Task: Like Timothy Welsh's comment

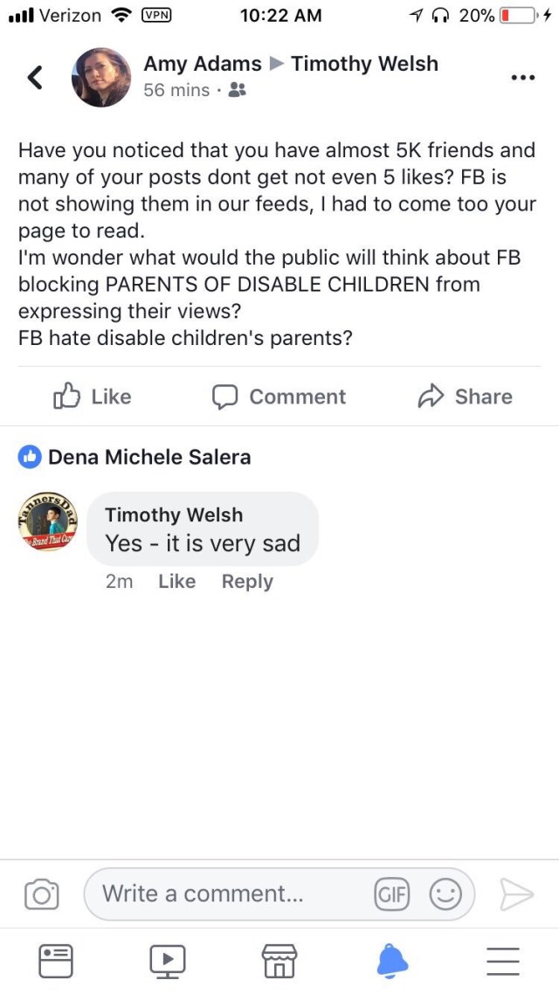Action: click(176, 582)
